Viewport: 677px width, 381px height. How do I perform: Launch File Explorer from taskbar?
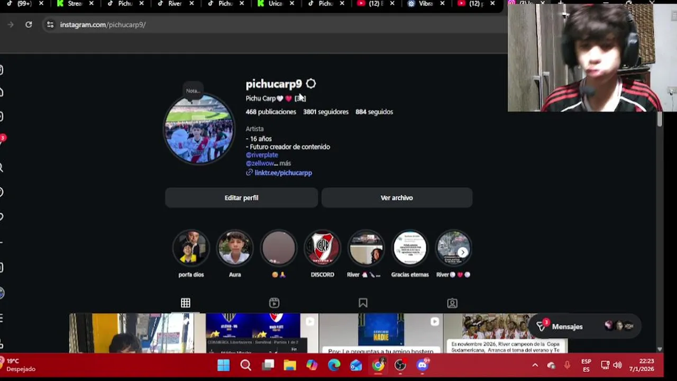pyautogui.click(x=290, y=365)
